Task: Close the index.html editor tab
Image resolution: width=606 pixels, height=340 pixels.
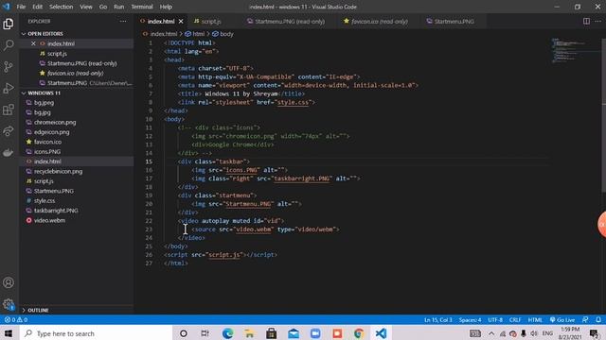Action: (181, 22)
